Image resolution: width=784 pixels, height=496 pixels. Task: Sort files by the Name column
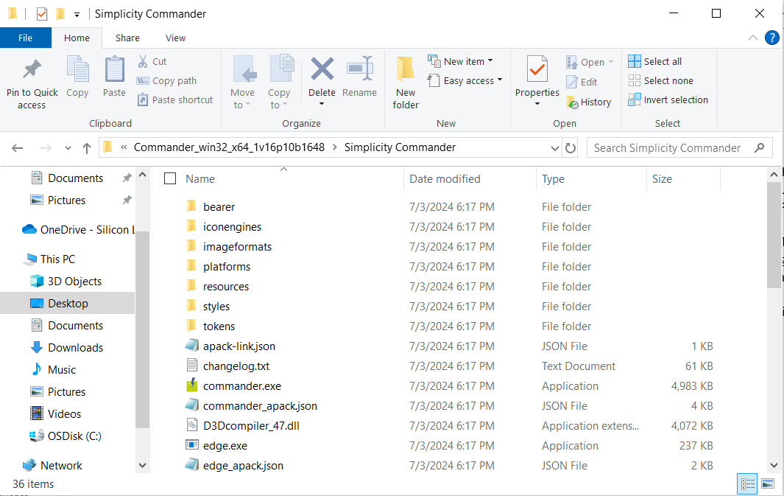(200, 178)
